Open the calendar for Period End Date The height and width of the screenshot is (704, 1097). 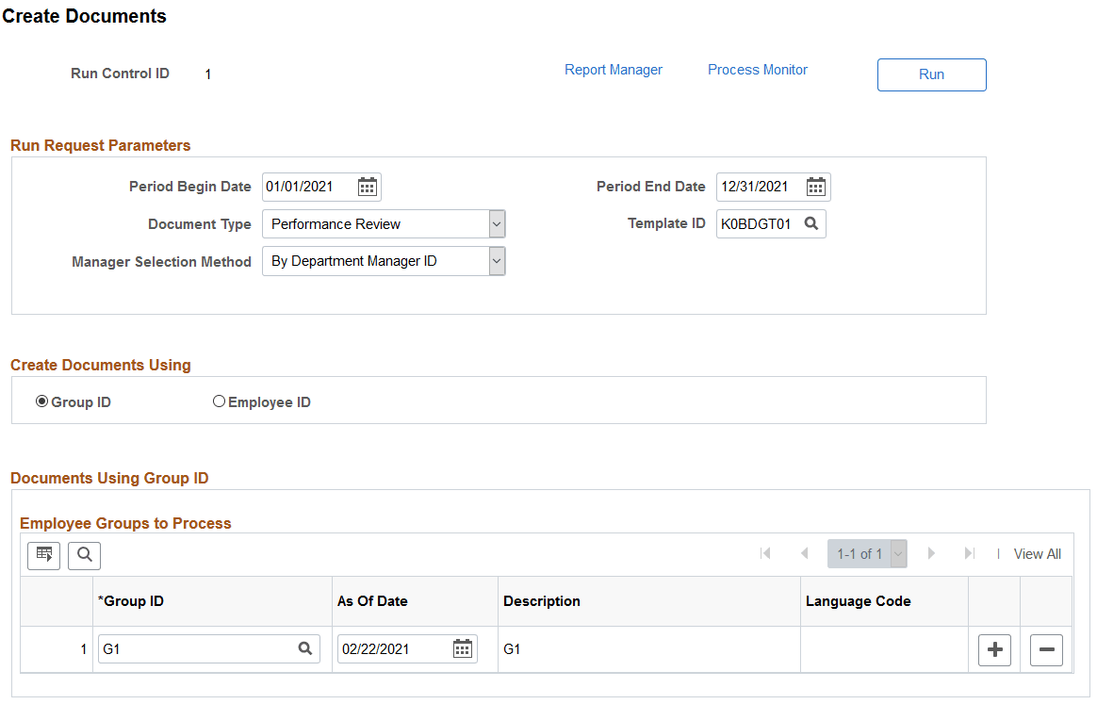816,187
